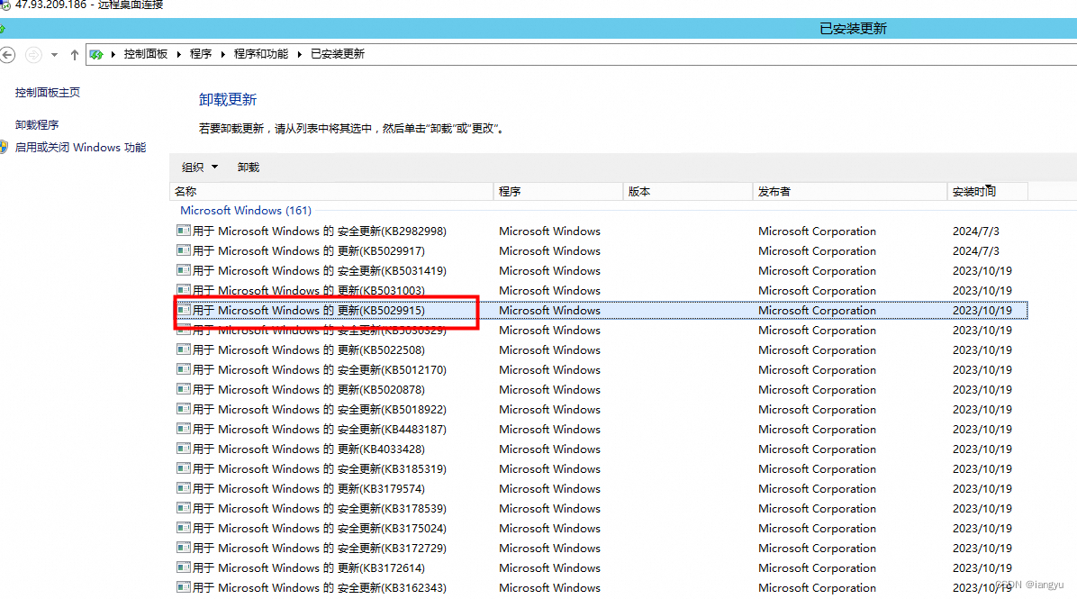Click the shield icon beside 启用或关闭 Windows 功能
1077x599 pixels.
click(5, 147)
